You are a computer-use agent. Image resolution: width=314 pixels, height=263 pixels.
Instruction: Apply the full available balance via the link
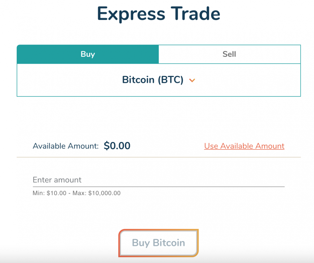point(244,146)
